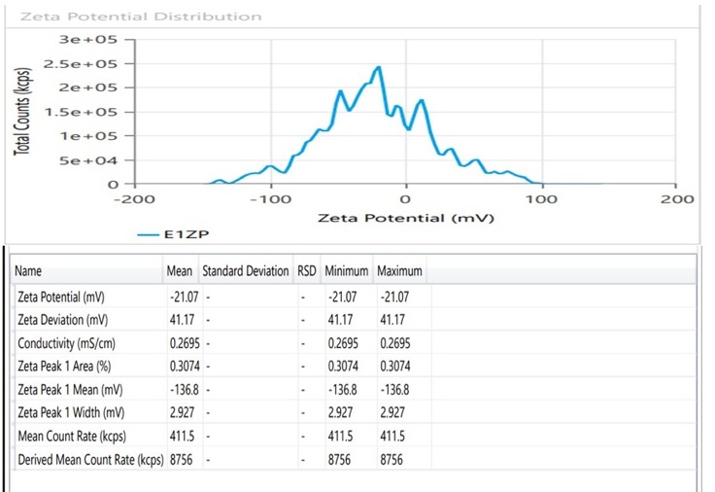Click the Zeta Potential (mV) x-axis title
Screen dimensions: 715x492
point(406,217)
